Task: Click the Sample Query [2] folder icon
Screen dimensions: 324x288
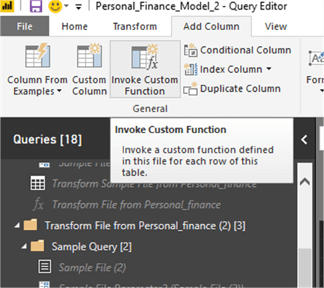Action: pyautogui.click(x=37, y=246)
